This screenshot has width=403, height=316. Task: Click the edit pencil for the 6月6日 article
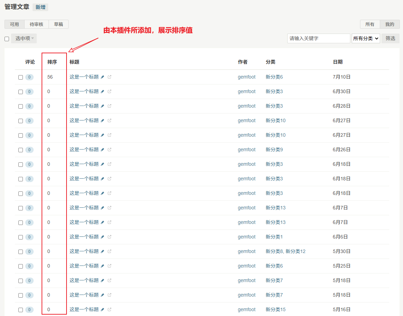103,237
